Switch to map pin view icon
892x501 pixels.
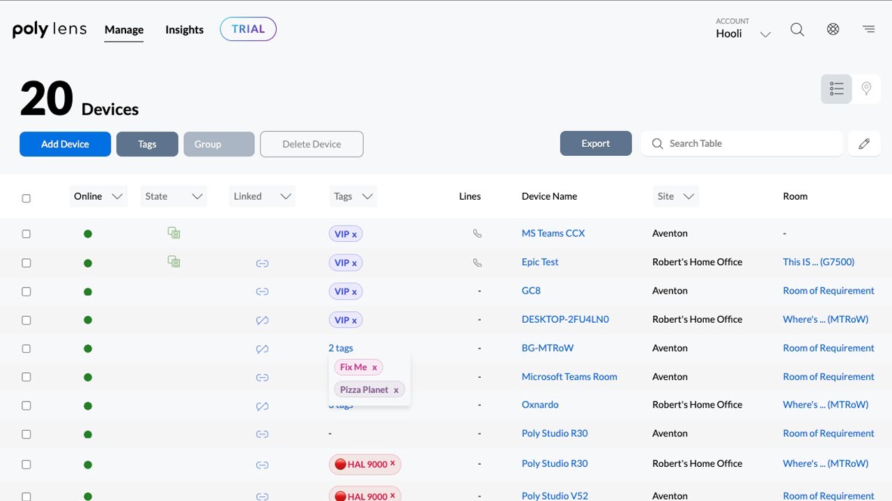(x=866, y=89)
